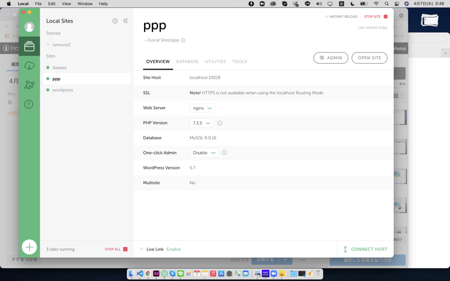The width and height of the screenshot is (450, 281).
Task: Click desktop screenshots thumbnail stack
Action: 429,20
